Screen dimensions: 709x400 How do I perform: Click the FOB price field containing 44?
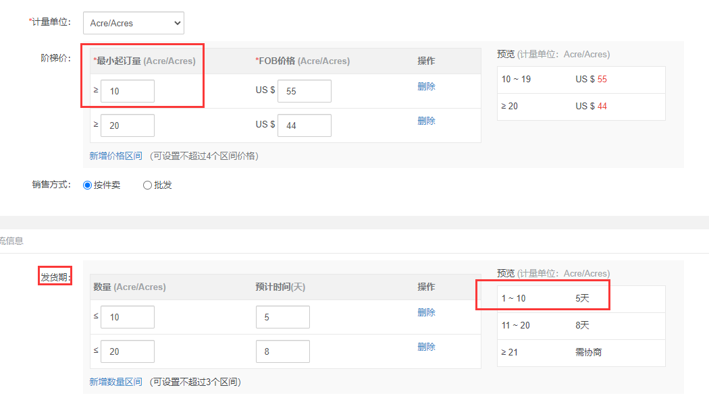tap(304, 125)
